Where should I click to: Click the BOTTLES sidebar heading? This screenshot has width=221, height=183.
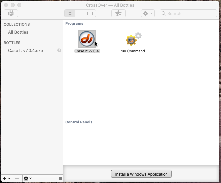pyautogui.click(x=12, y=43)
